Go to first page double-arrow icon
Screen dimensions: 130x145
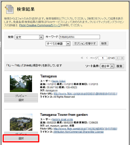coord(82,58)
